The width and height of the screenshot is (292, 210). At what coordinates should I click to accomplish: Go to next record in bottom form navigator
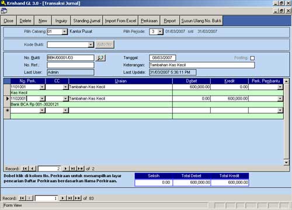(62, 198)
